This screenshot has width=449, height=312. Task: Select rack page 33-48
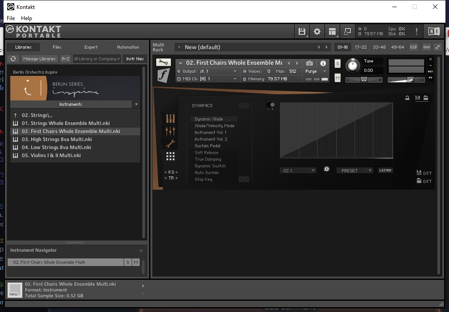click(x=379, y=47)
